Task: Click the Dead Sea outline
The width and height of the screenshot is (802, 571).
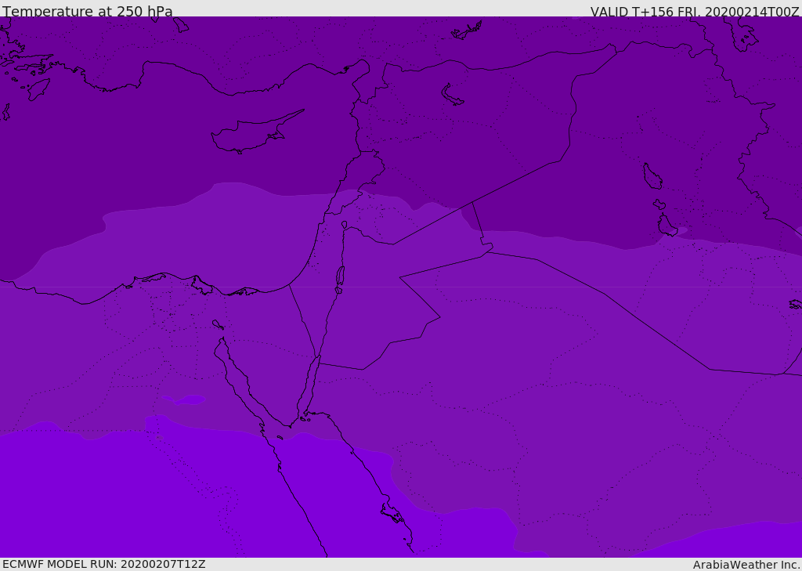Action: point(340,276)
